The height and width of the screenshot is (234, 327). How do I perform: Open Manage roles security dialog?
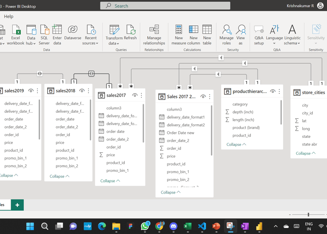click(x=227, y=34)
